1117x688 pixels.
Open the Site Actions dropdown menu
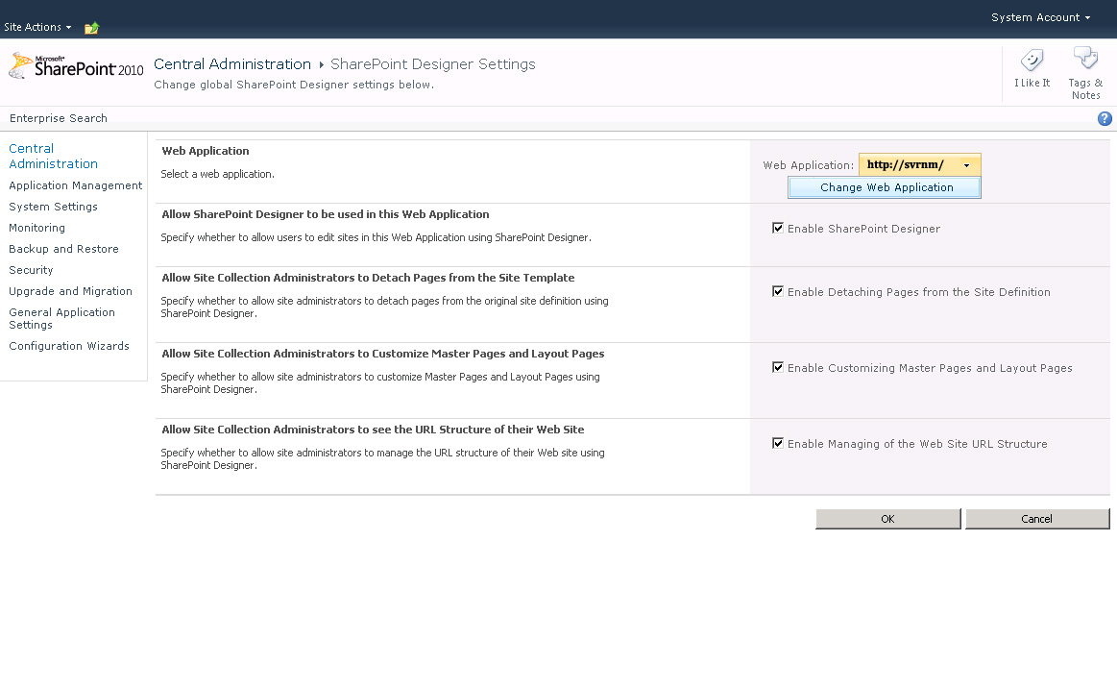[x=37, y=27]
